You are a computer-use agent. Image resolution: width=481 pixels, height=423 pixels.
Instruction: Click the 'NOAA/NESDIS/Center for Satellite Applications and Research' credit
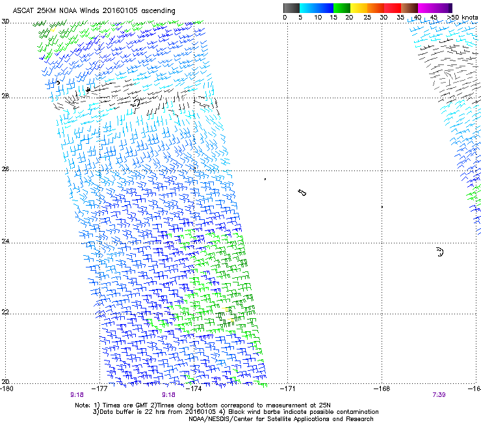coord(281,419)
